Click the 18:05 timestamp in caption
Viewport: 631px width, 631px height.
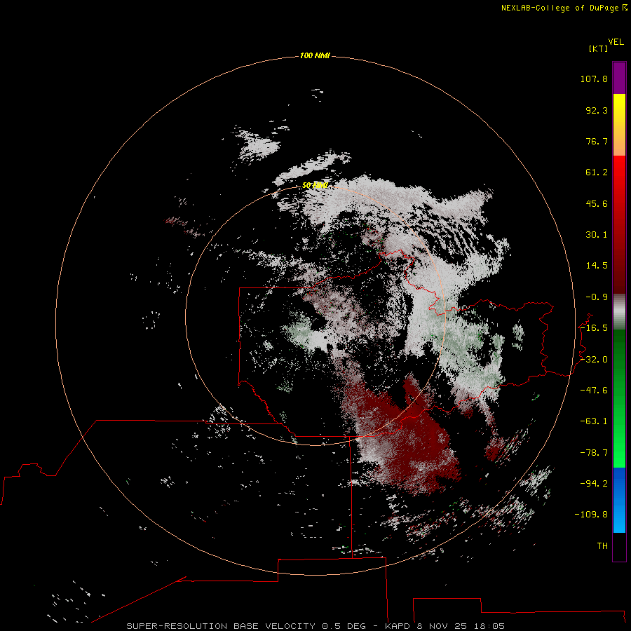[x=489, y=626]
